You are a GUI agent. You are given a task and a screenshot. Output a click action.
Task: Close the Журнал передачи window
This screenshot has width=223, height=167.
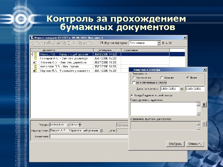[x=185, y=37]
